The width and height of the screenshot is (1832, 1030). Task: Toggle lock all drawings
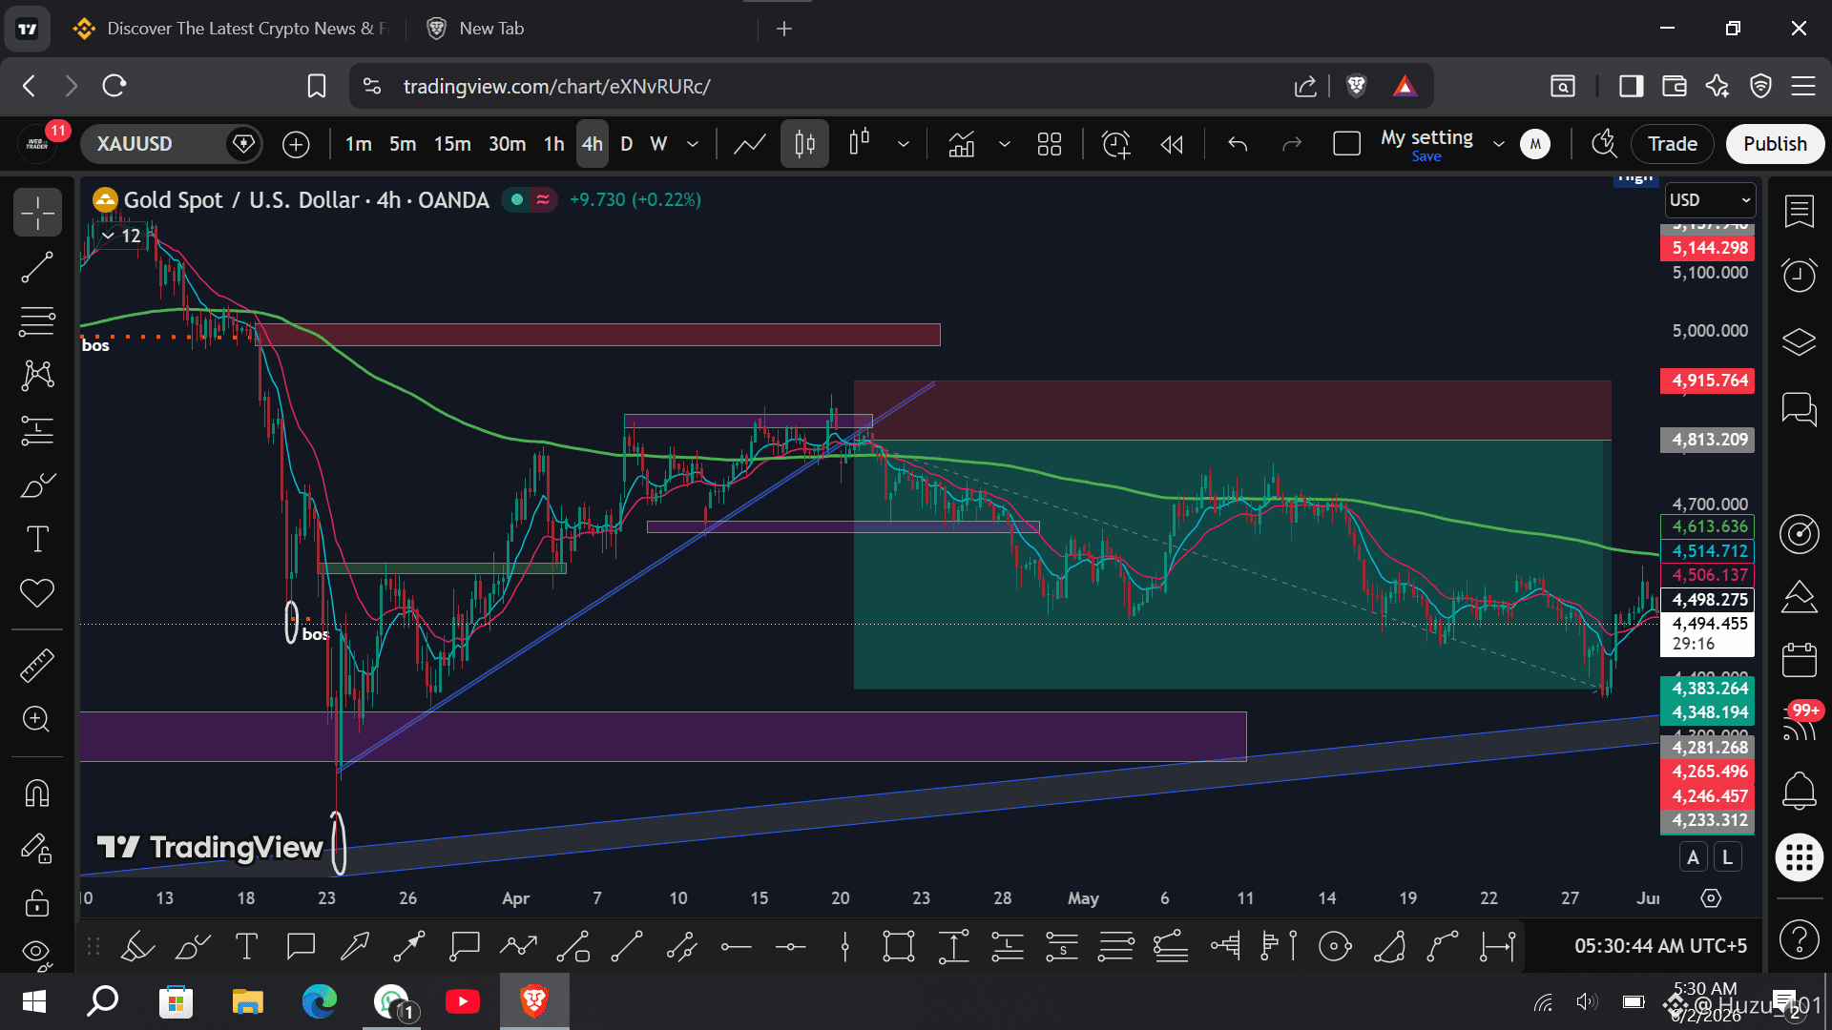pos(37,902)
